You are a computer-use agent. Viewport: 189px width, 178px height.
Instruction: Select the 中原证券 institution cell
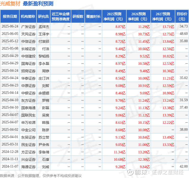point(28,85)
